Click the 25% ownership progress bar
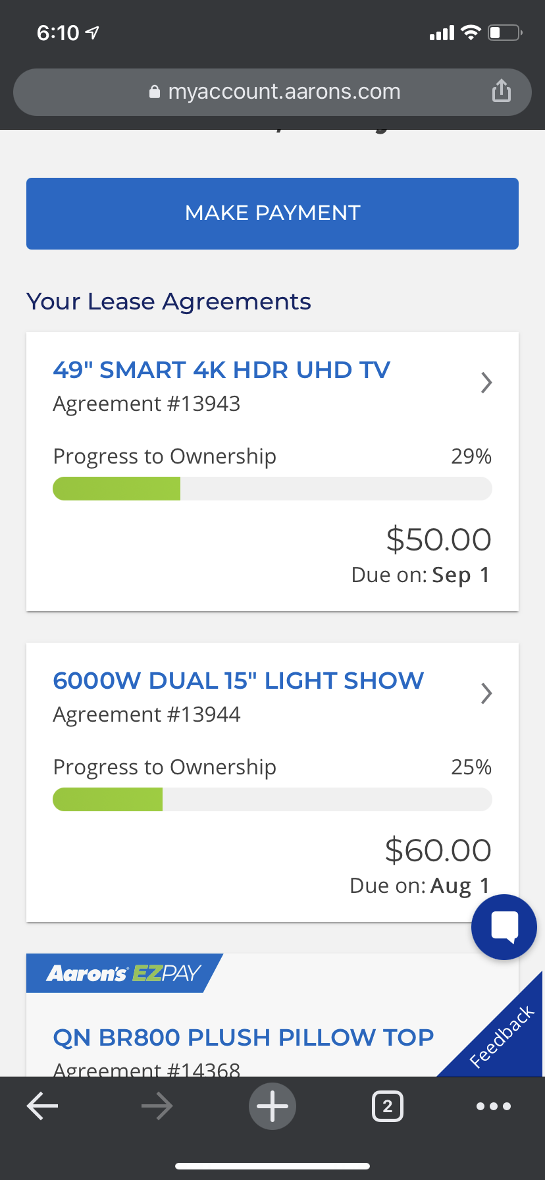 (272, 800)
